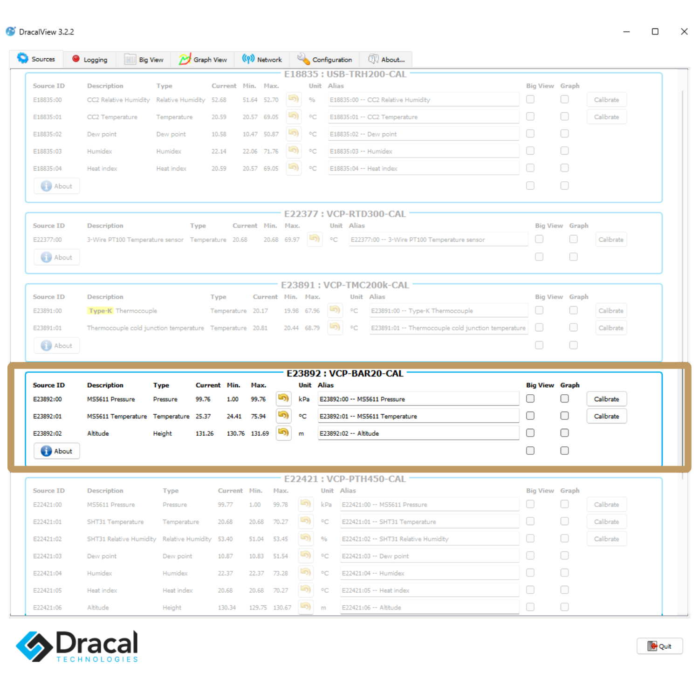Reset min/max for E18835:04 Heat index
Viewport: 699px width, 699px height.
(x=294, y=168)
